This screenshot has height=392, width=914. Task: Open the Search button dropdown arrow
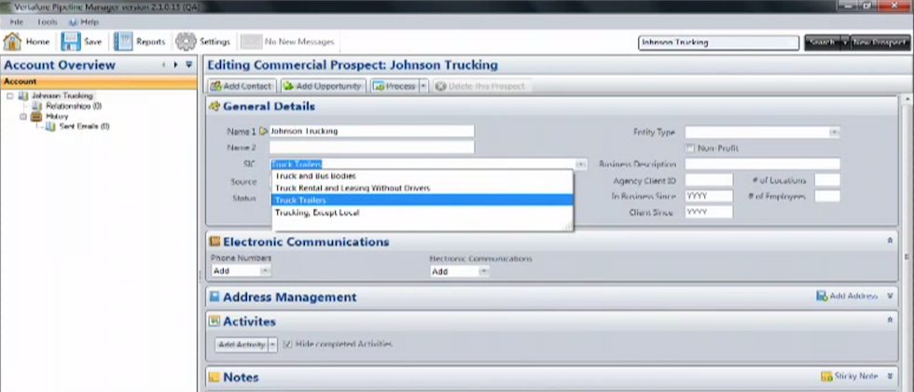pyautogui.click(x=845, y=43)
